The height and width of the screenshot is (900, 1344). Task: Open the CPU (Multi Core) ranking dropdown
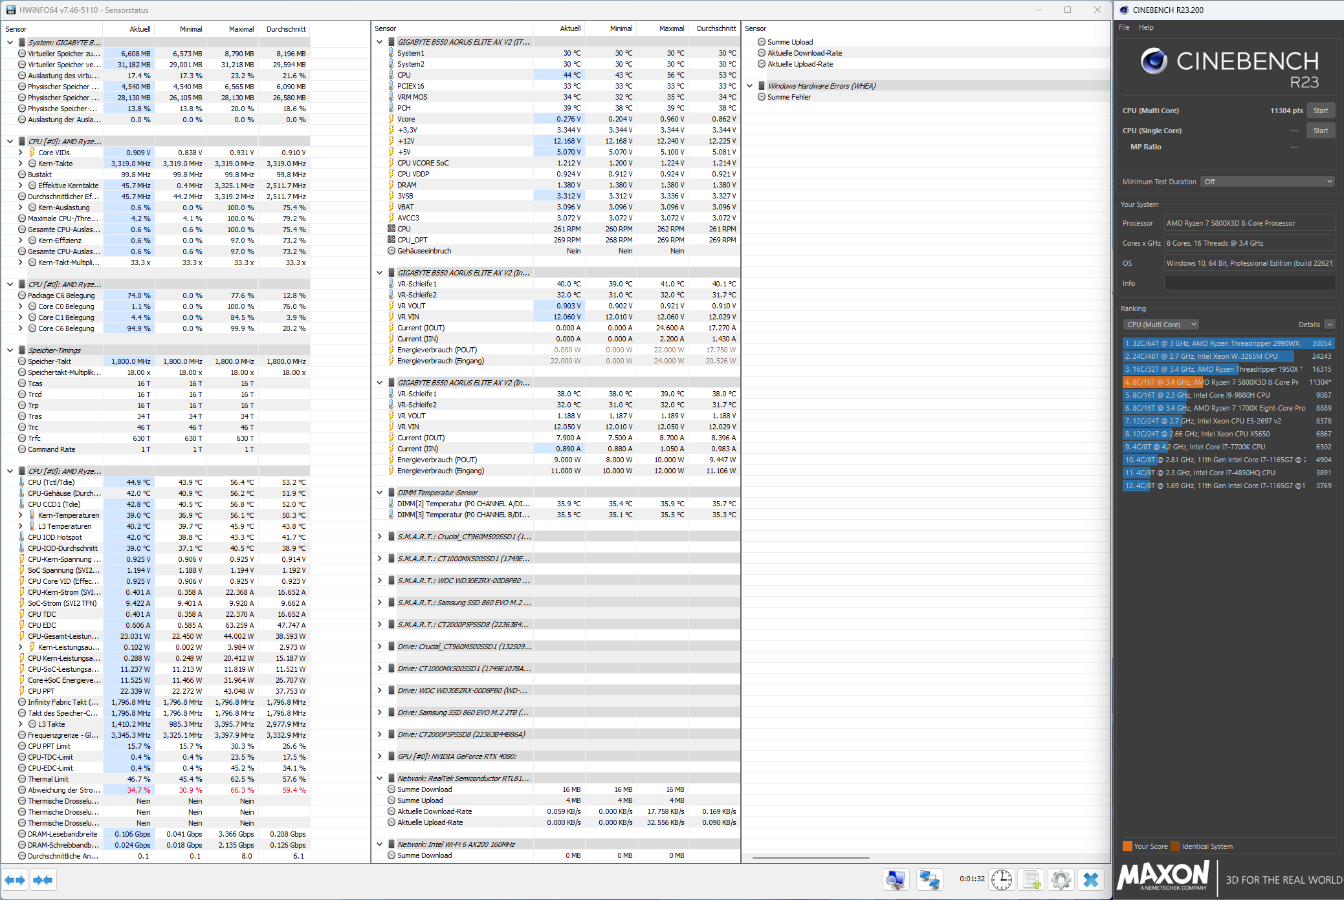(1162, 325)
